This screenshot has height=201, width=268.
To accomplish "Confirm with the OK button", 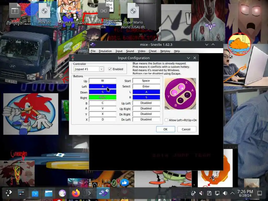I will tap(165, 129).
